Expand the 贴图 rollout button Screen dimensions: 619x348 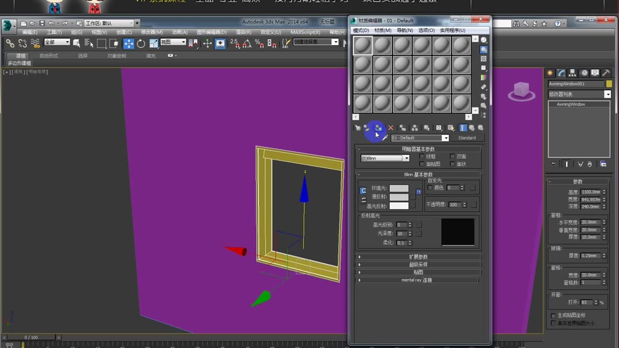pos(418,272)
